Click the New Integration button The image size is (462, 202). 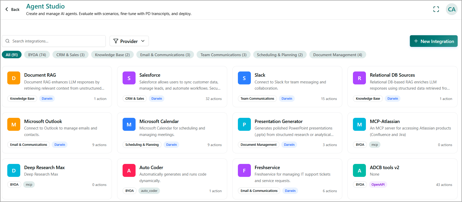[434, 41]
